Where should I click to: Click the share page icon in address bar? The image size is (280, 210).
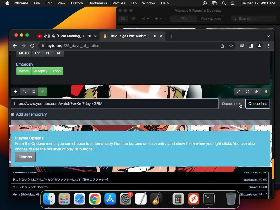(222, 46)
